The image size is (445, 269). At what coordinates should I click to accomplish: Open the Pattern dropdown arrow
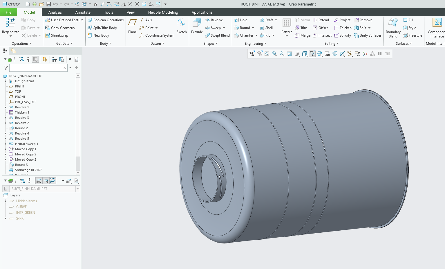287,36
